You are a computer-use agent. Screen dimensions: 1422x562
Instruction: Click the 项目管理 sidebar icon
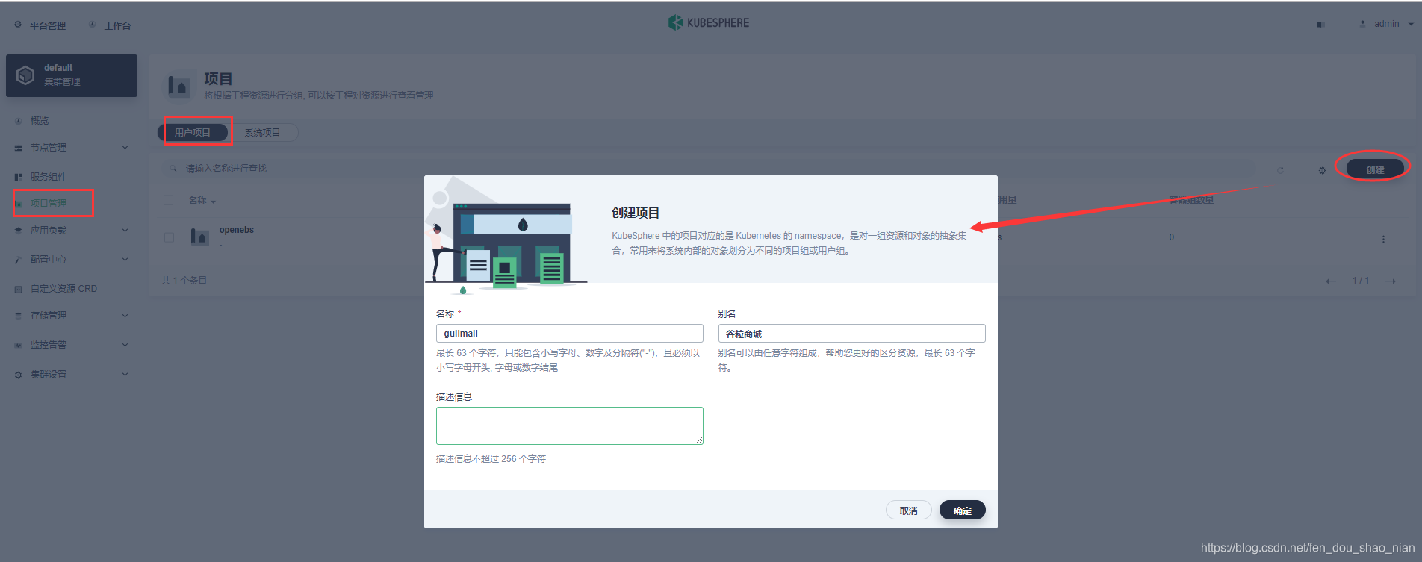point(18,204)
